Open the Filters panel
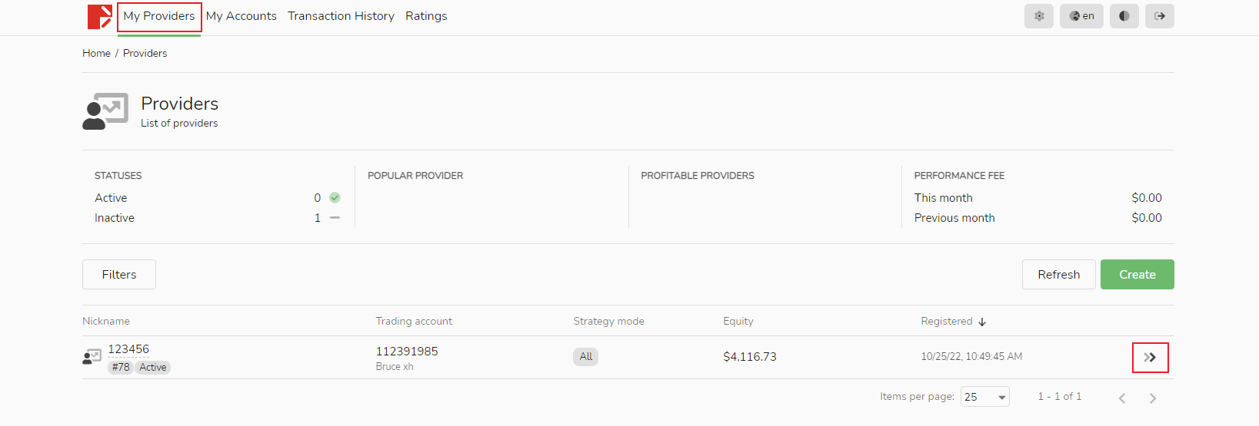This screenshot has height=426, width=1259. (x=119, y=275)
